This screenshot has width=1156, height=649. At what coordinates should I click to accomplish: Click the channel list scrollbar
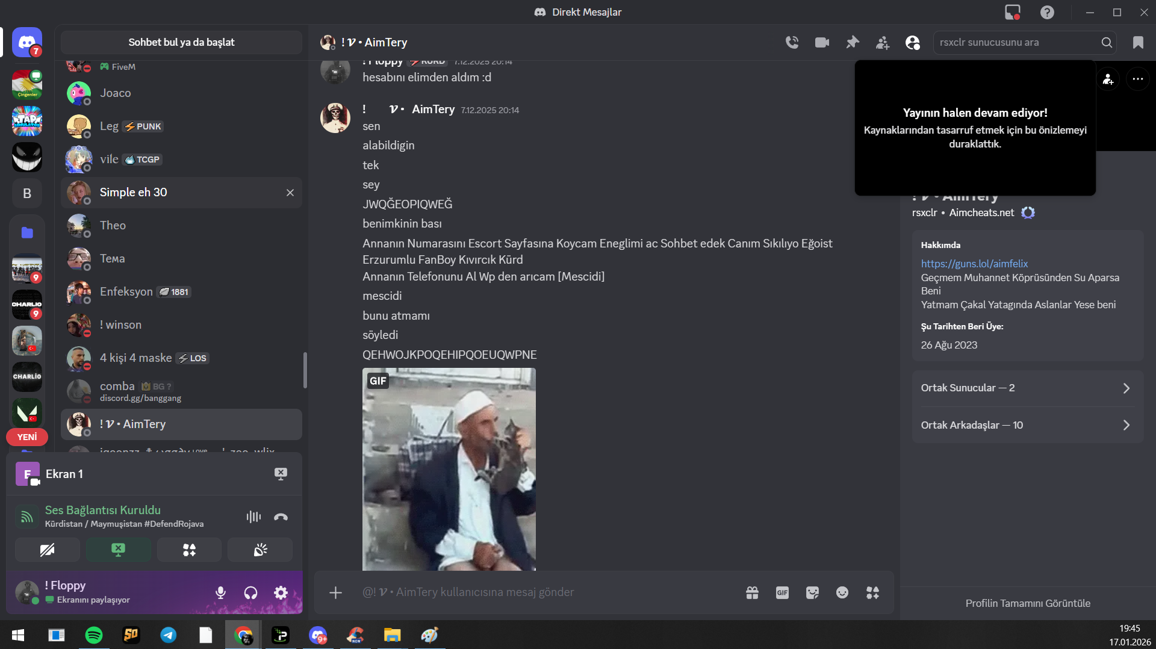point(305,370)
